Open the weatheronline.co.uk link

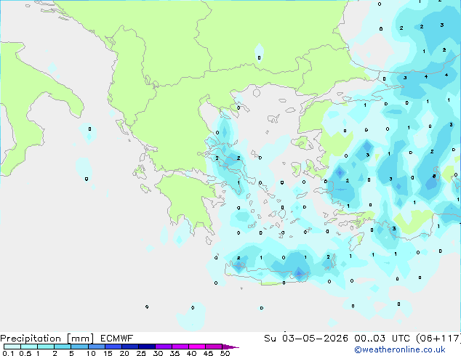tap(400, 349)
